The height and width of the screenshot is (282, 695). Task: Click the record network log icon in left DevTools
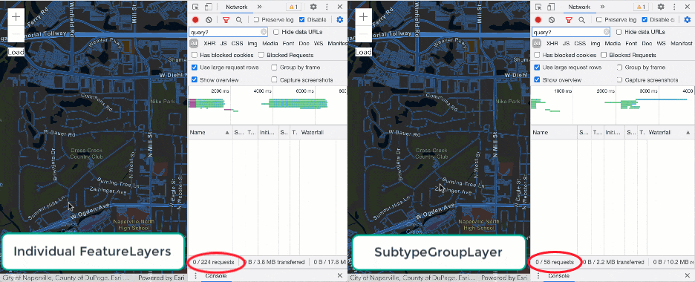[195, 20]
